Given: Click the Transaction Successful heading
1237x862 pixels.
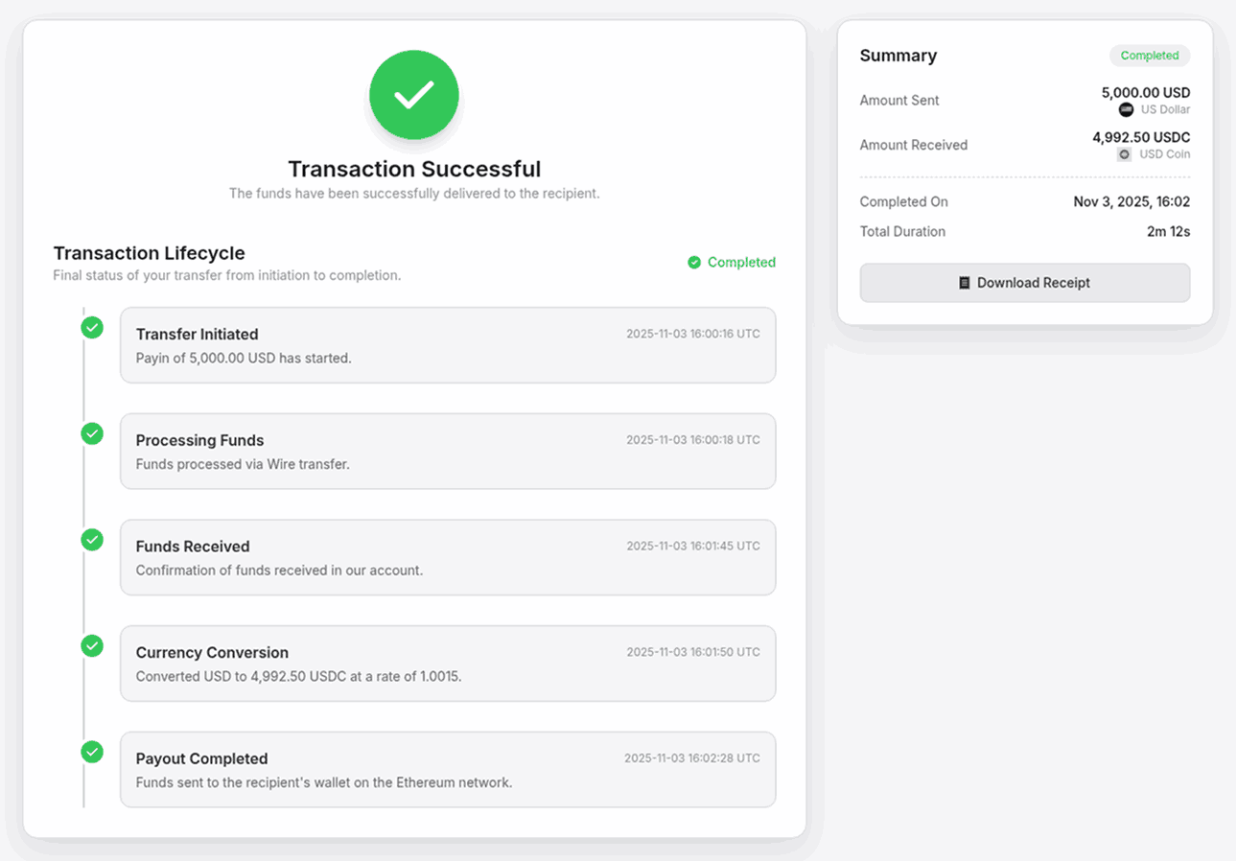Looking at the screenshot, I should pos(414,169).
